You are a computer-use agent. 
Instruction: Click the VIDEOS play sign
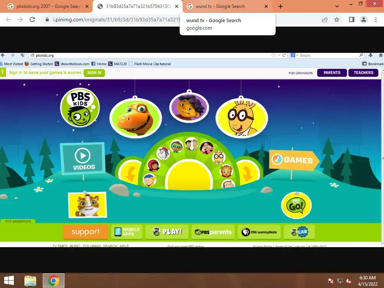(x=83, y=159)
